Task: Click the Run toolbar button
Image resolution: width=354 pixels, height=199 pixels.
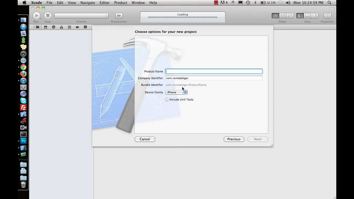Action: (x=36, y=15)
